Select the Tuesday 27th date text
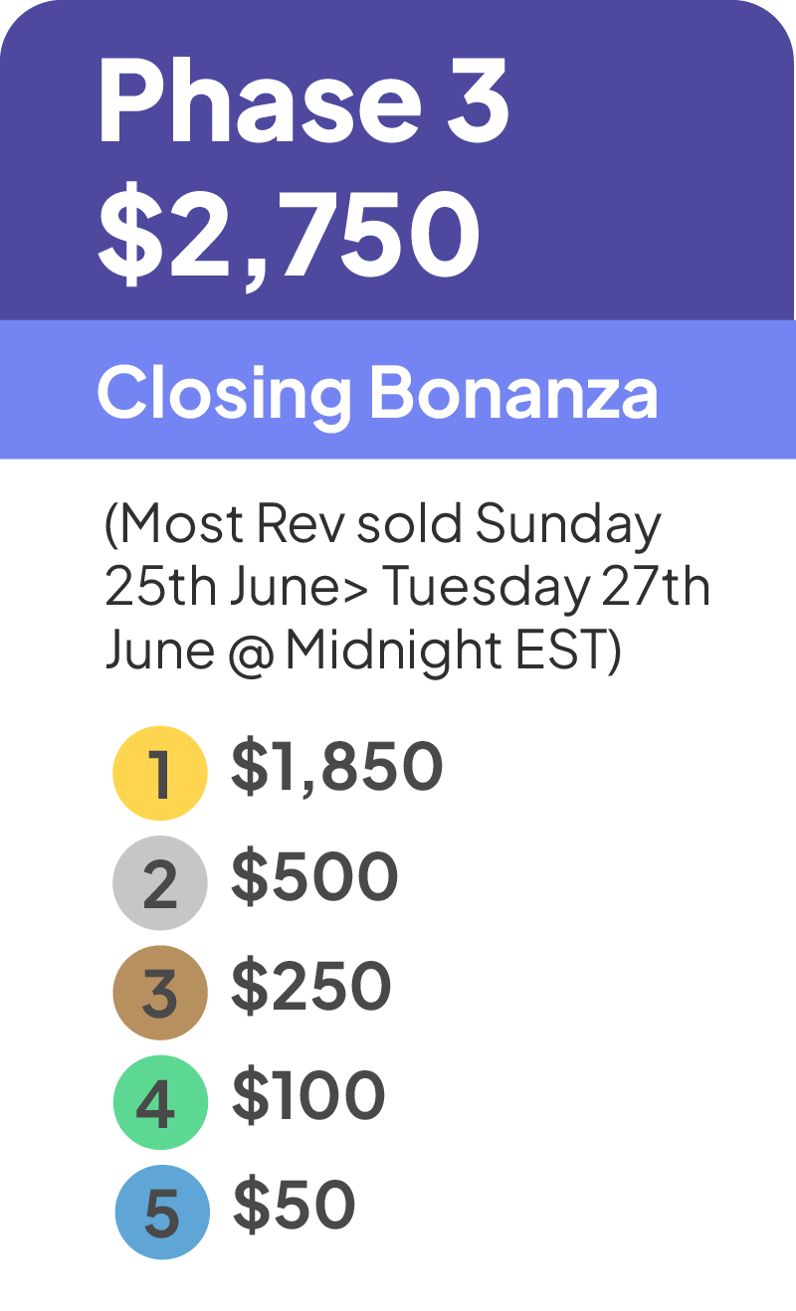Image resolution: width=796 pixels, height=1311 pixels. pyautogui.click(x=546, y=587)
